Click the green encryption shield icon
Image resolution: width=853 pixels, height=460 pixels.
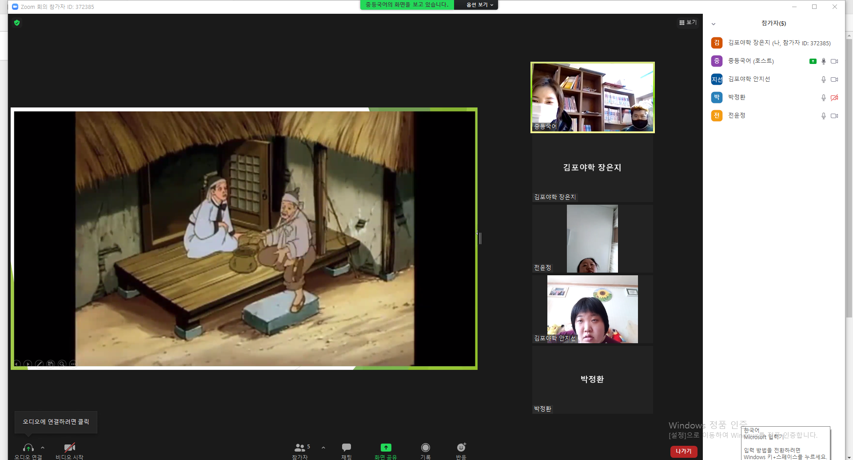click(x=17, y=23)
